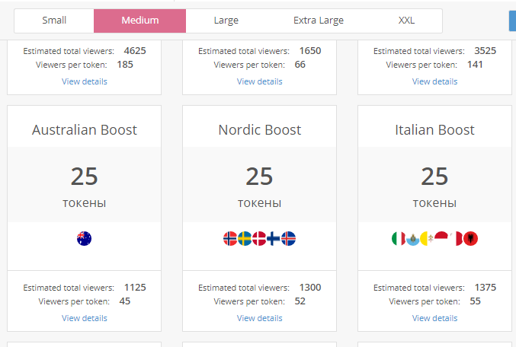Open View details under Nordic Boost
This screenshot has width=516, height=347.
tap(259, 318)
